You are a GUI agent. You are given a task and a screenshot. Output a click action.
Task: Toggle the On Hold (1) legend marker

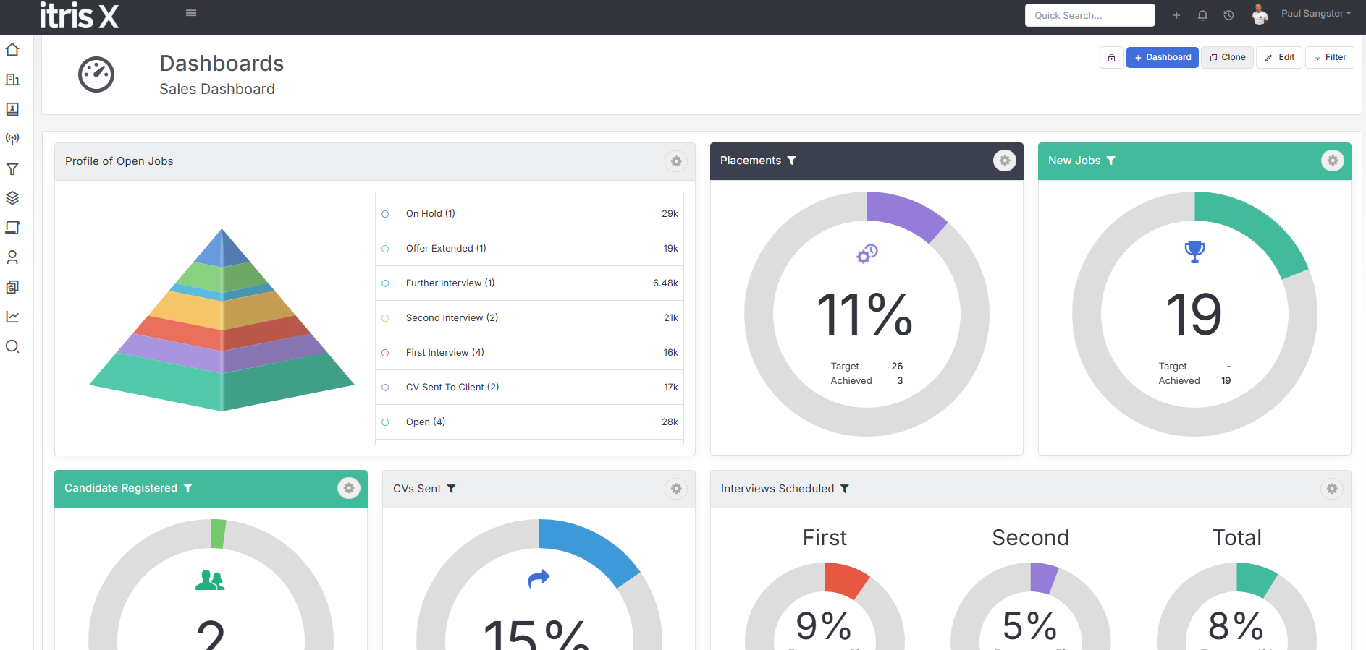click(x=385, y=214)
